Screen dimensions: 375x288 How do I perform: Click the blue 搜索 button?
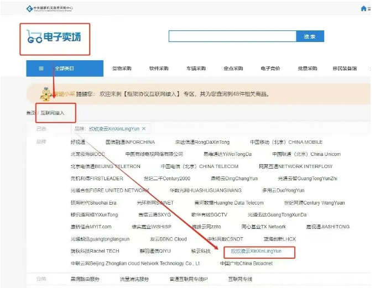pyautogui.click(x=310, y=36)
